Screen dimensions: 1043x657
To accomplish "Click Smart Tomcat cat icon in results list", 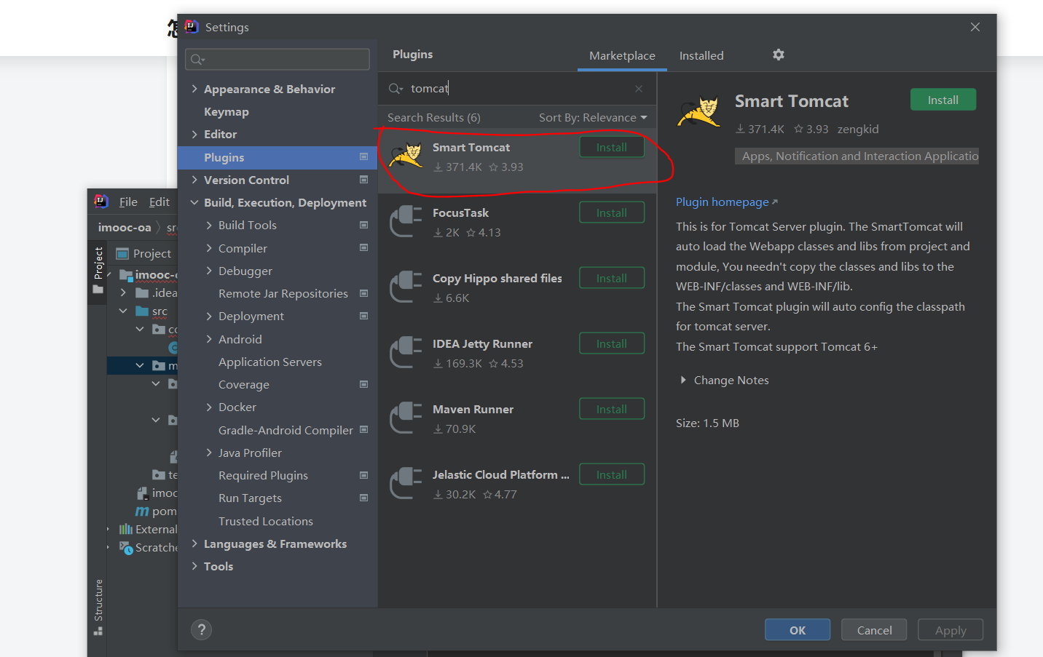I will click(x=406, y=156).
